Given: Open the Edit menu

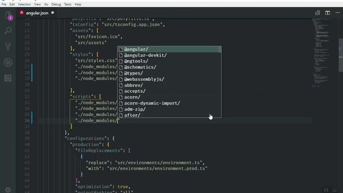Looking at the screenshot, I should 12,4.
